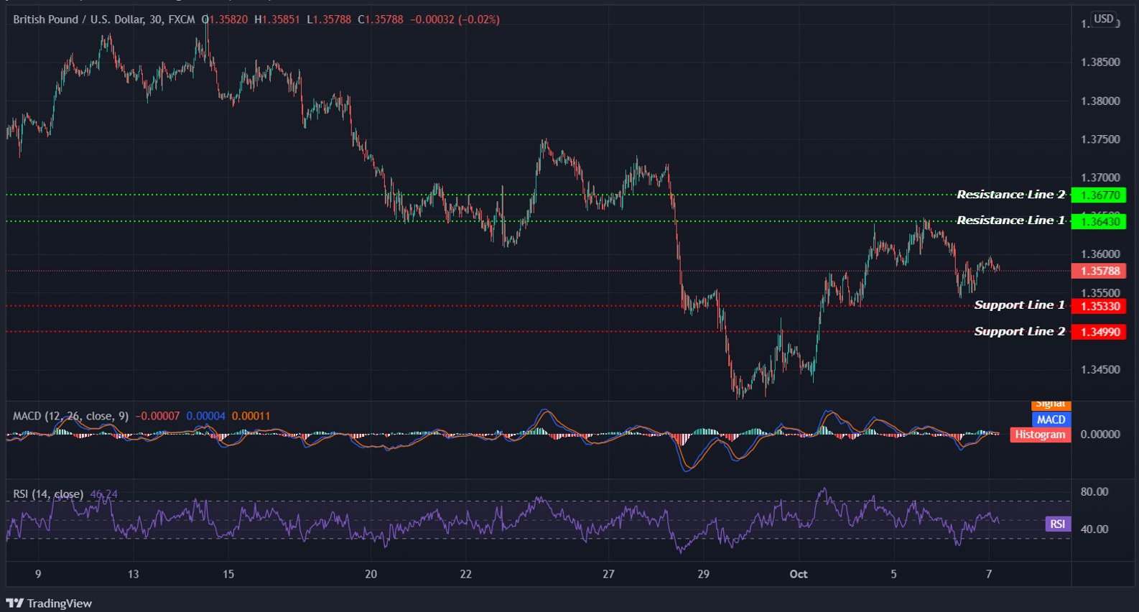Image resolution: width=1139 pixels, height=612 pixels.
Task: Open the USD currency selector
Action: (x=1104, y=19)
